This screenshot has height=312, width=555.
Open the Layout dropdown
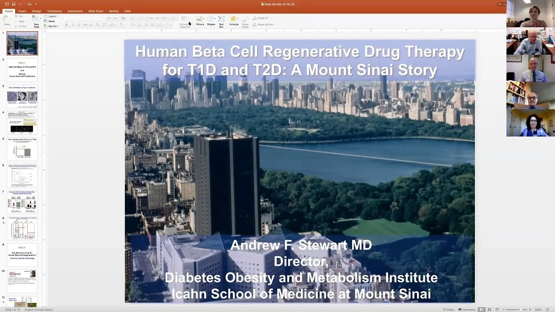point(51,16)
